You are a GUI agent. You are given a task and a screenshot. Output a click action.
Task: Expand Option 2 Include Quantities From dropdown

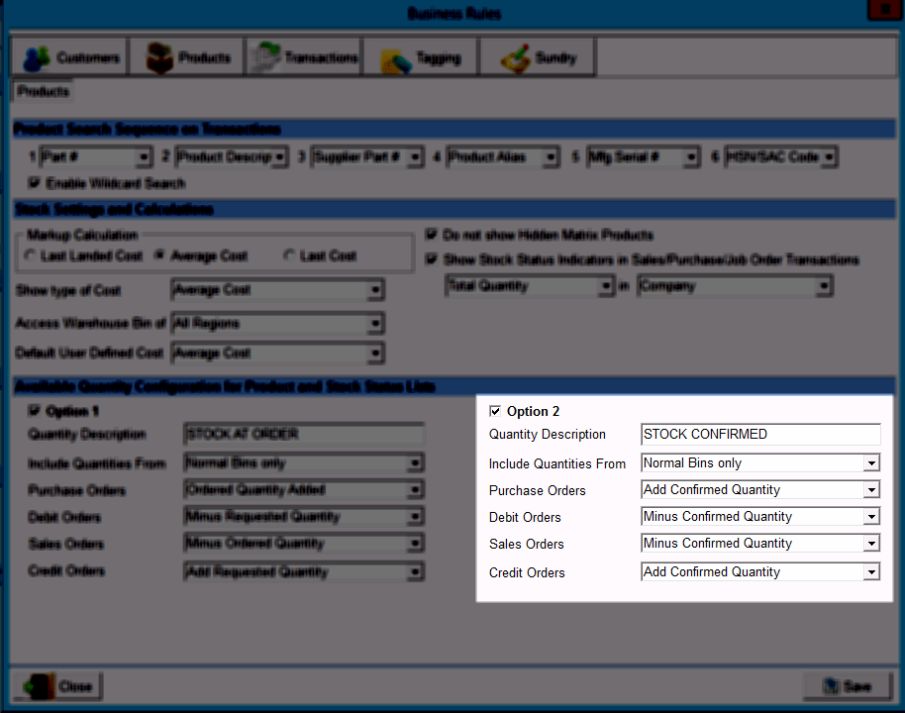click(x=871, y=463)
